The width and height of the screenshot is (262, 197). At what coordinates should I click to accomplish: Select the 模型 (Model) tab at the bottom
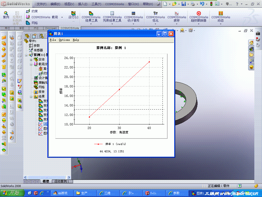tap(46, 181)
